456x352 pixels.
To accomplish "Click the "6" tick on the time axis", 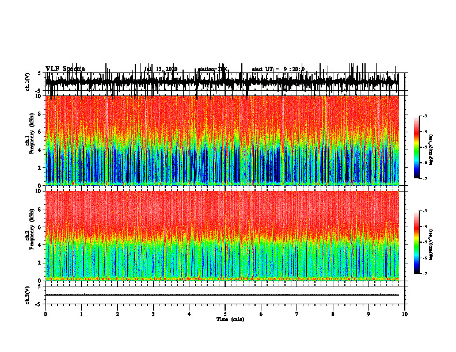I will click(261, 314).
